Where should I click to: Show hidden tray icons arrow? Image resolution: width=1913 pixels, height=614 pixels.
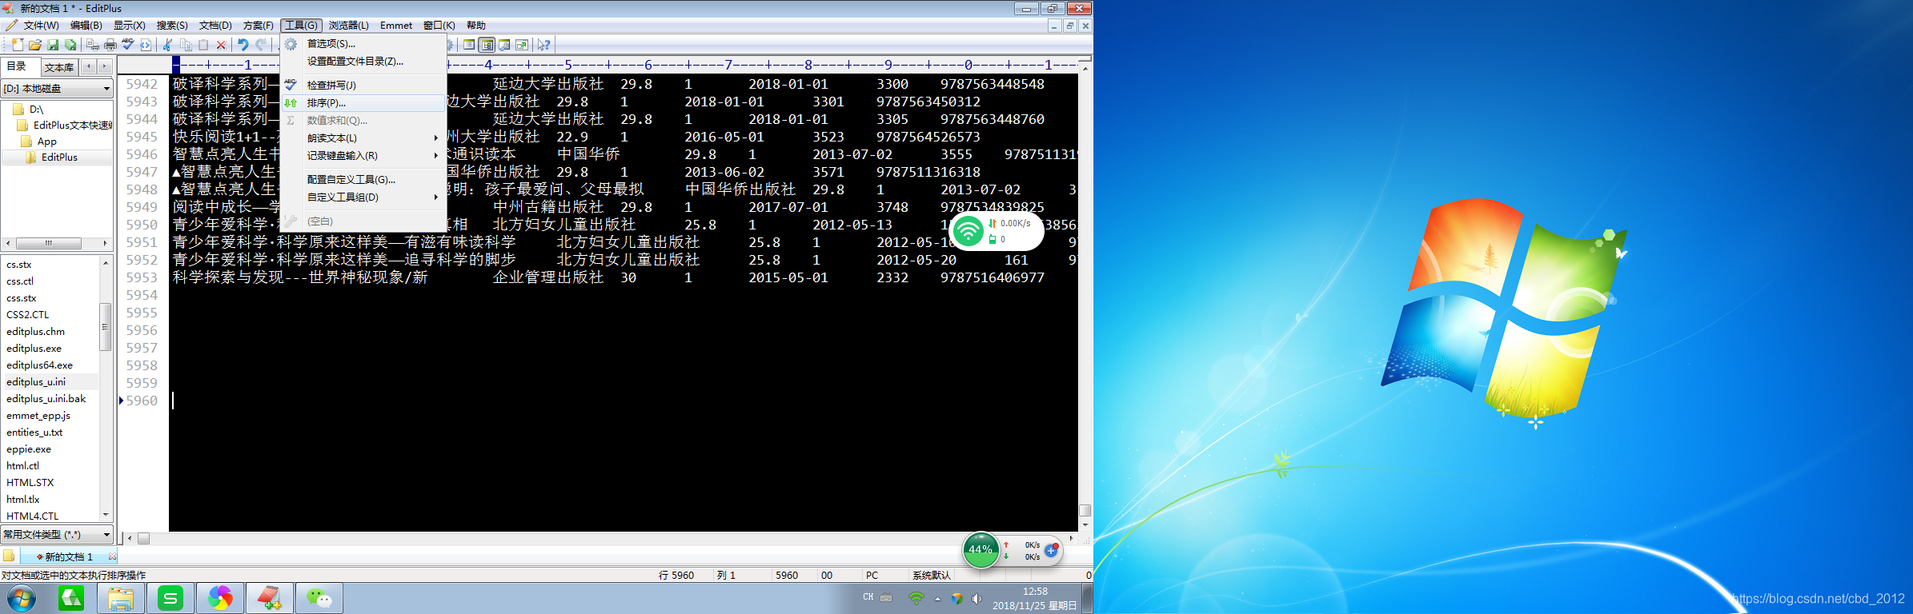coord(937,598)
